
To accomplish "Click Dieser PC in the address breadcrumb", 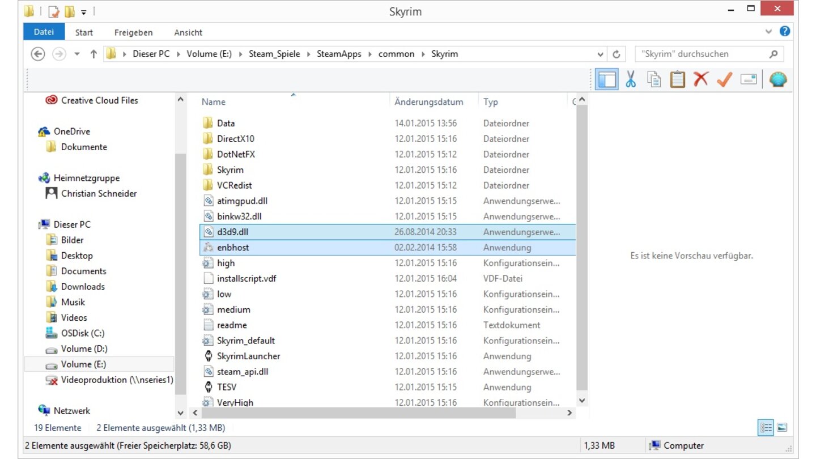I will point(151,54).
